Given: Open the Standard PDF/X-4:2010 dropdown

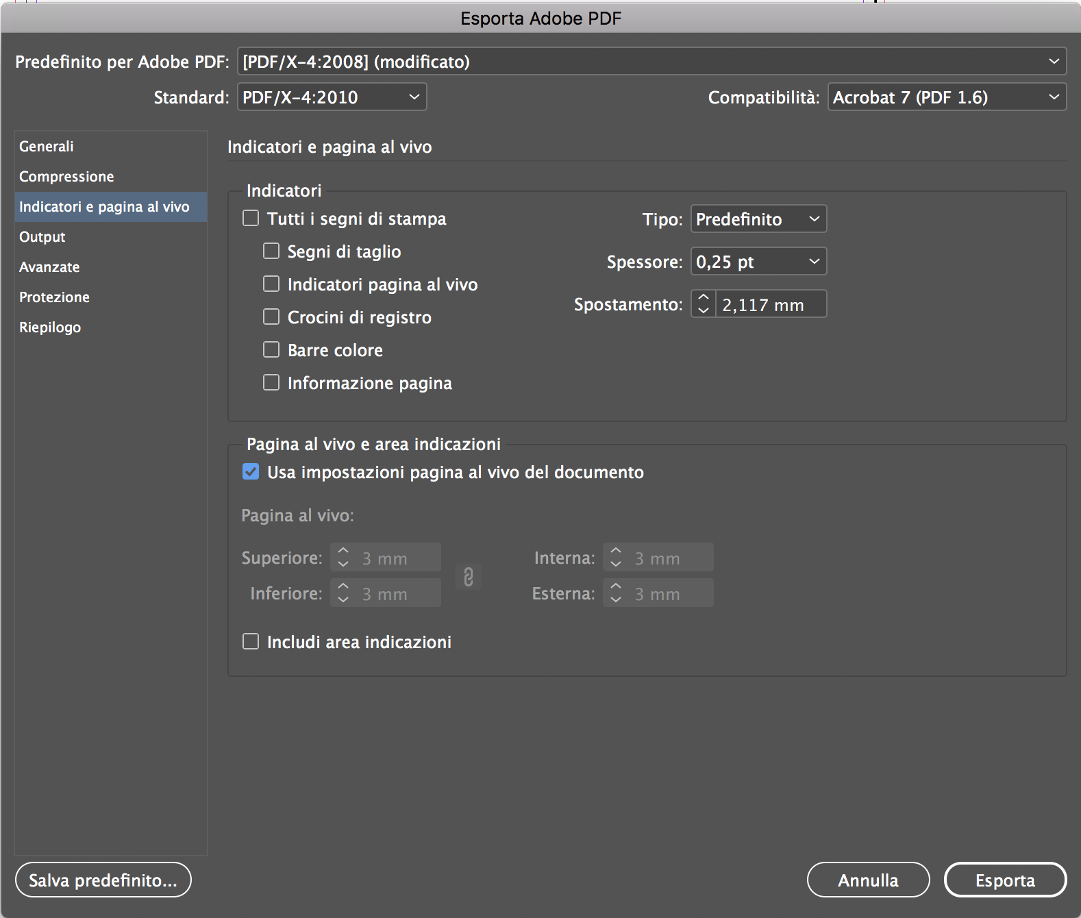Looking at the screenshot, I should (332, 97).
